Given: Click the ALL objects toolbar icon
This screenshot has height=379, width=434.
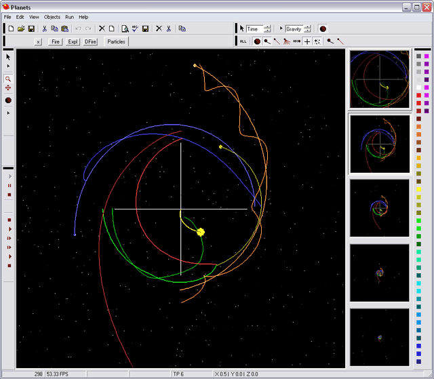Looking at the screenshot, I should pos(243,41).
